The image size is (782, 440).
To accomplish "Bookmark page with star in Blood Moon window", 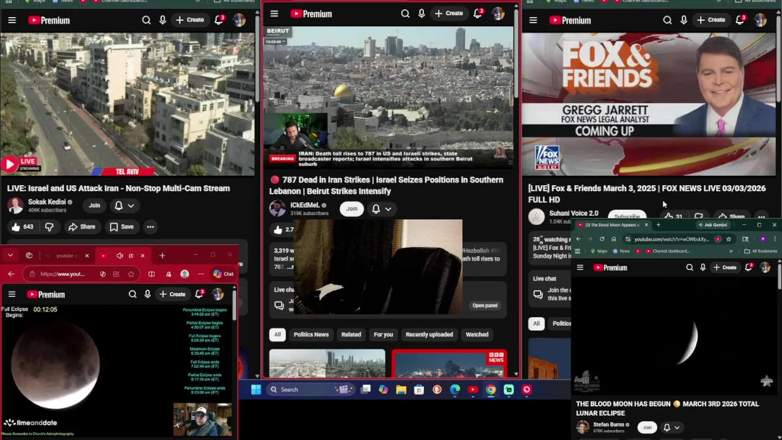I will [x=728, y=239].
